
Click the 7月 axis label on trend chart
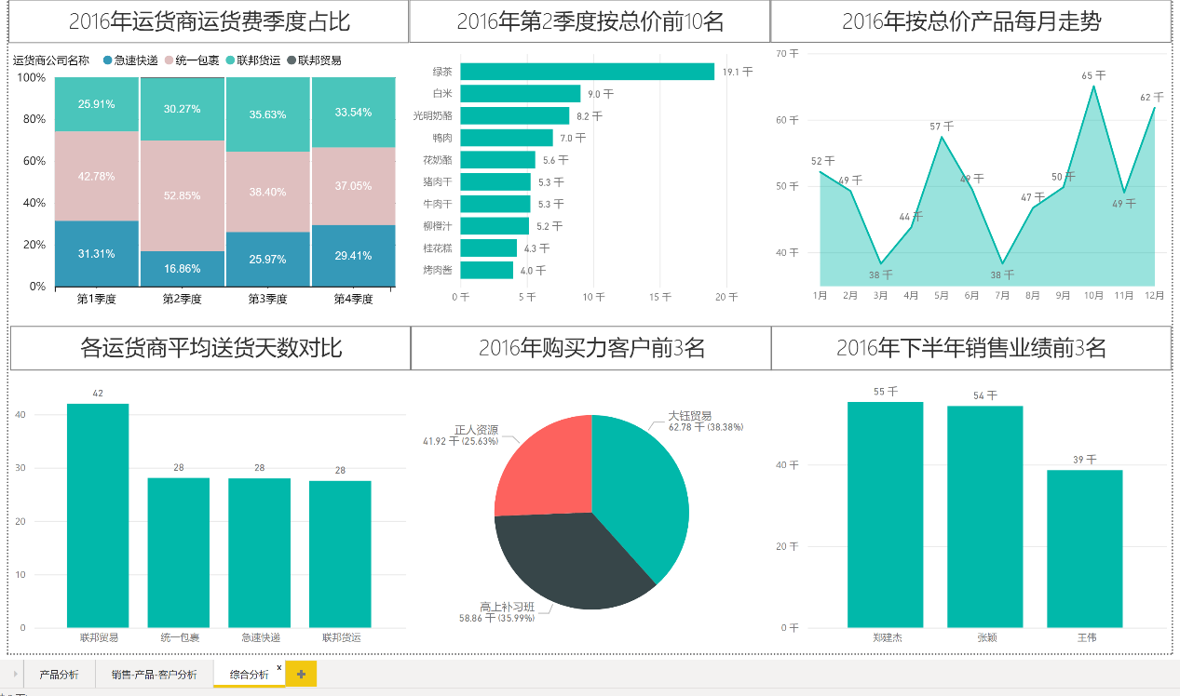[1002, 295]
